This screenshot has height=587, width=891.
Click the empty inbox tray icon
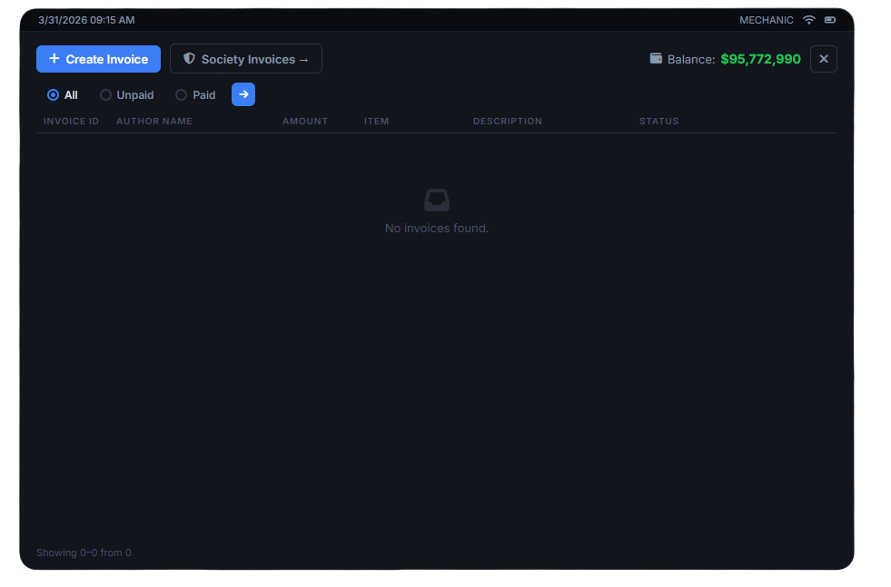click(x=436, y=200)
